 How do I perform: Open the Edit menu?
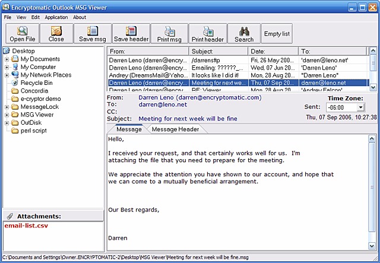(36, 17)
